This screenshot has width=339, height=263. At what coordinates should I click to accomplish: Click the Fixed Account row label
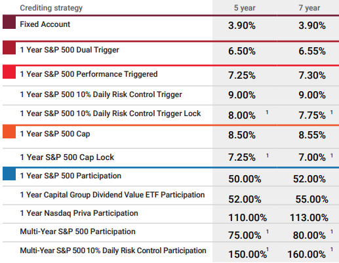[x=45, y=24]
